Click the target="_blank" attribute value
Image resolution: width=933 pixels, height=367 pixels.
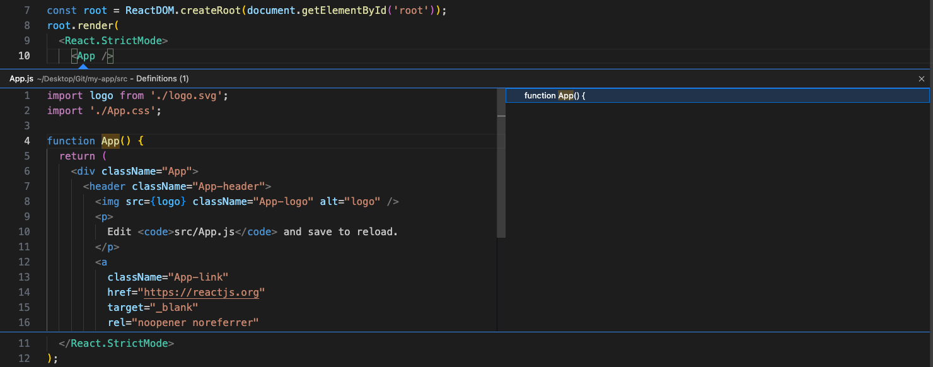coord(154,307)
